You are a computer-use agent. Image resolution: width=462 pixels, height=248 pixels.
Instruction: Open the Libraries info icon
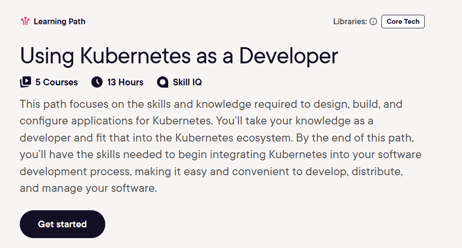point(373,22)
